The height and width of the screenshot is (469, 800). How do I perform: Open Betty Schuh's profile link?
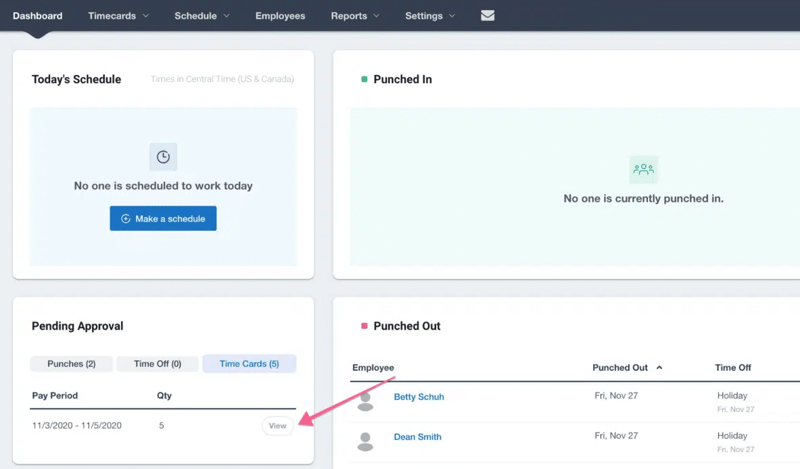(419, 397)
